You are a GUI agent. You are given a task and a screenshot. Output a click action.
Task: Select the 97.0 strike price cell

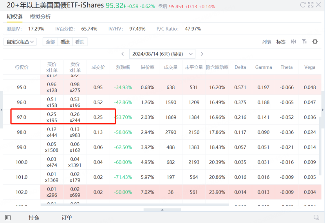coord(22,117)
